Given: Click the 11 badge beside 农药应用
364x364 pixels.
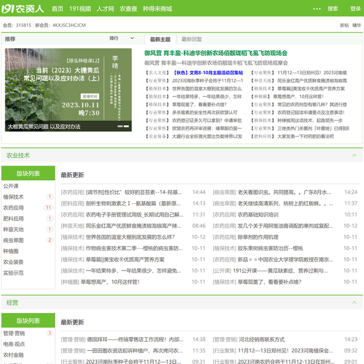Looking at the screenshot, I should [x=49, y=207].
